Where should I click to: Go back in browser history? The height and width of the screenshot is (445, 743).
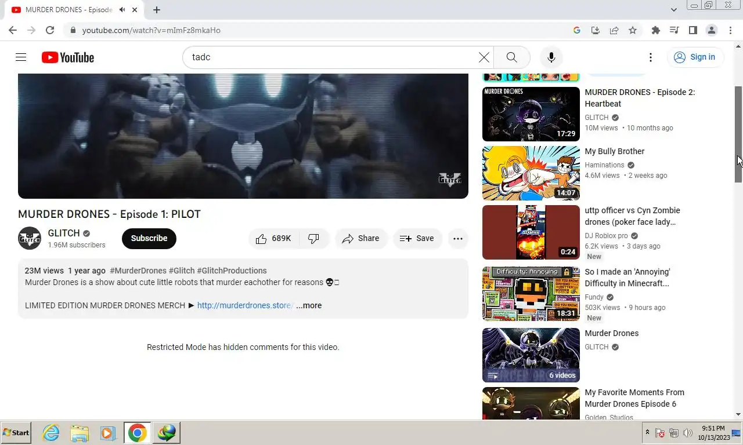point(13,30)
